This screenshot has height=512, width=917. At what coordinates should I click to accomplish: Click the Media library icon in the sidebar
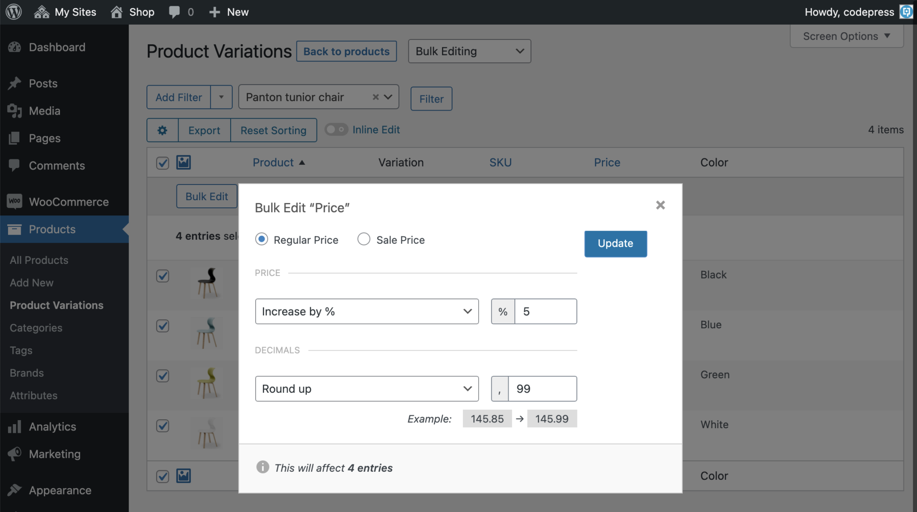tap(15, 111)
